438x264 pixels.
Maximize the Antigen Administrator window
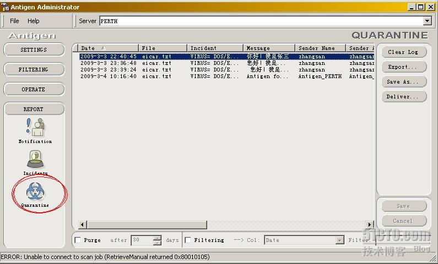(x=421, y=7)
